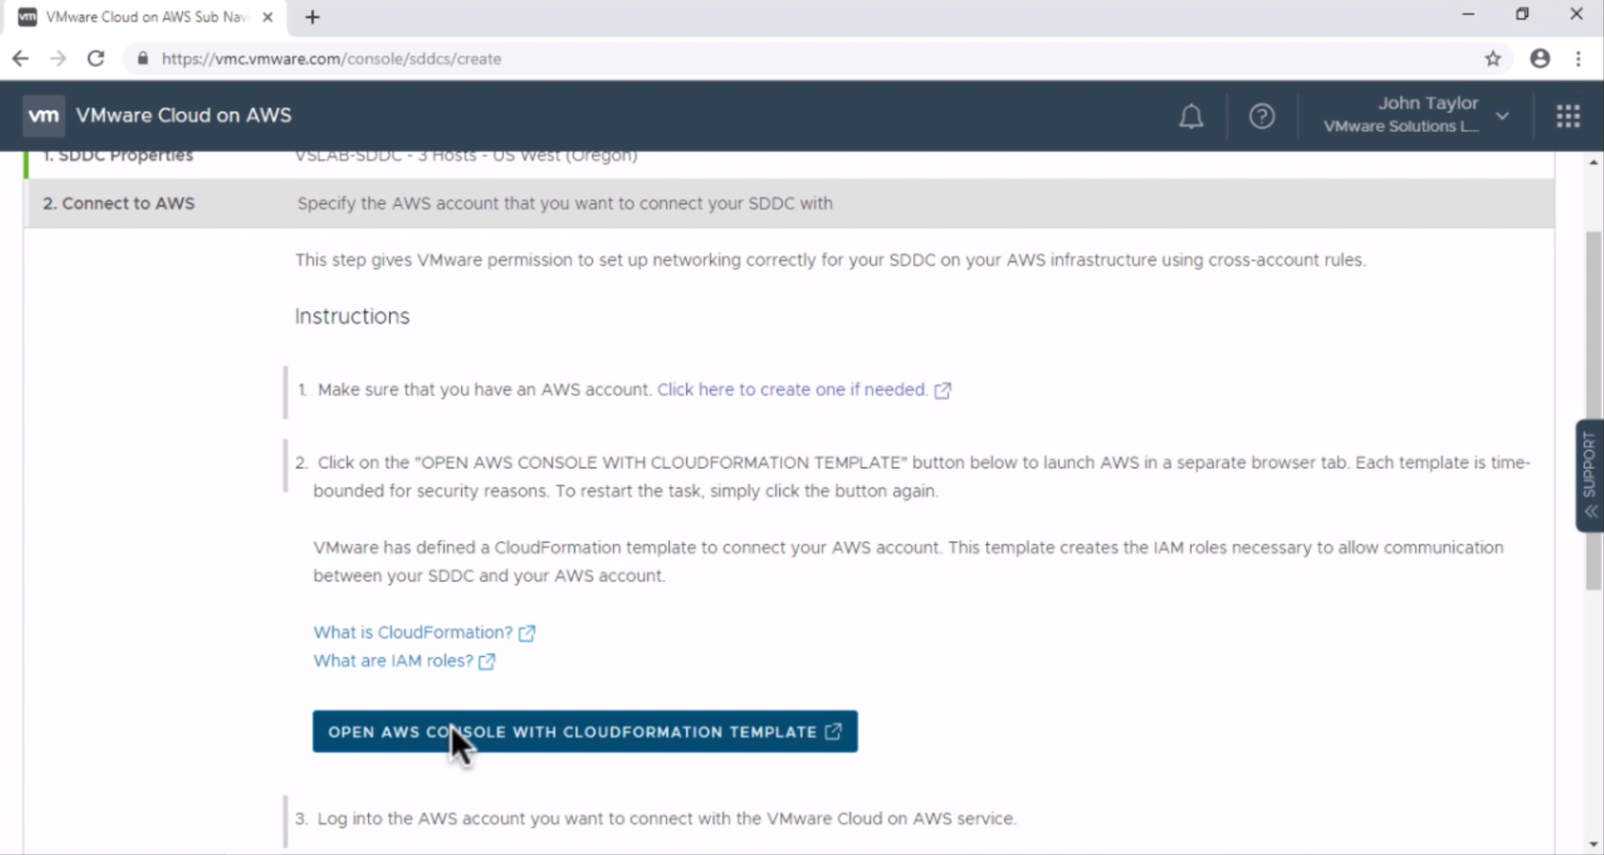Click the site lock icon
The image size is (1604, 855).
coord(143,58)
